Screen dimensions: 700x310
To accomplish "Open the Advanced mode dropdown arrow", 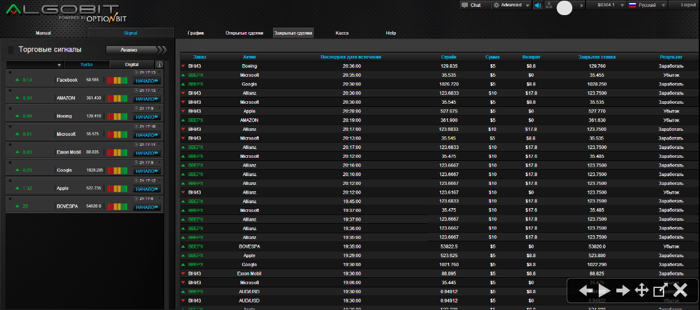I will click(x=527, y=6).
